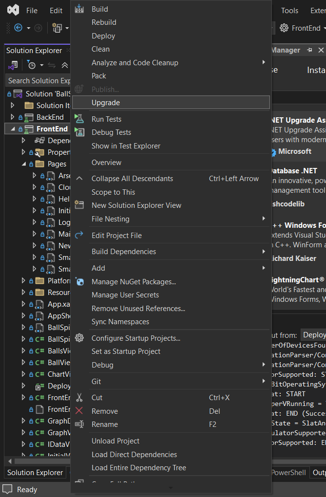Click the Edit Project File arrow icon

click(79, 235)
